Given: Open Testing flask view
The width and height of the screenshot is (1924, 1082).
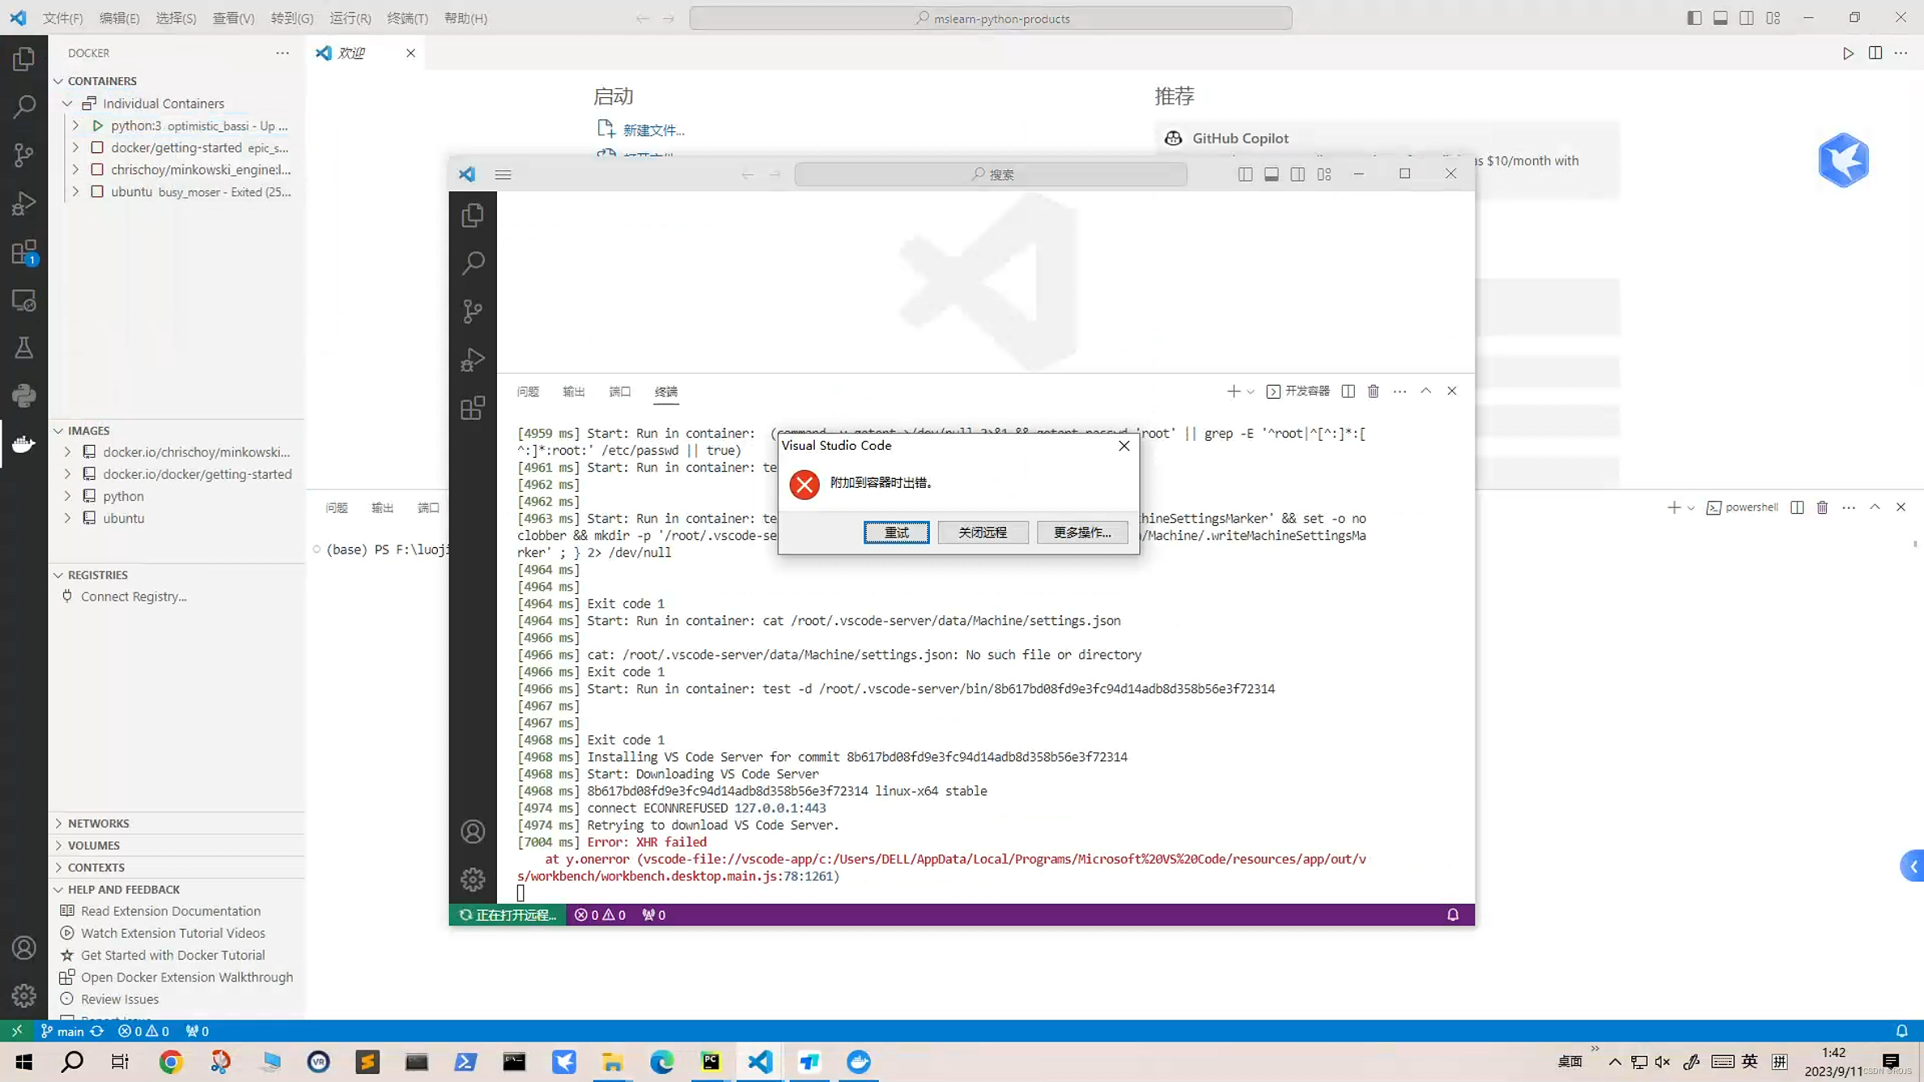Looking at the screenshot, I should click(x=24, y=349).
